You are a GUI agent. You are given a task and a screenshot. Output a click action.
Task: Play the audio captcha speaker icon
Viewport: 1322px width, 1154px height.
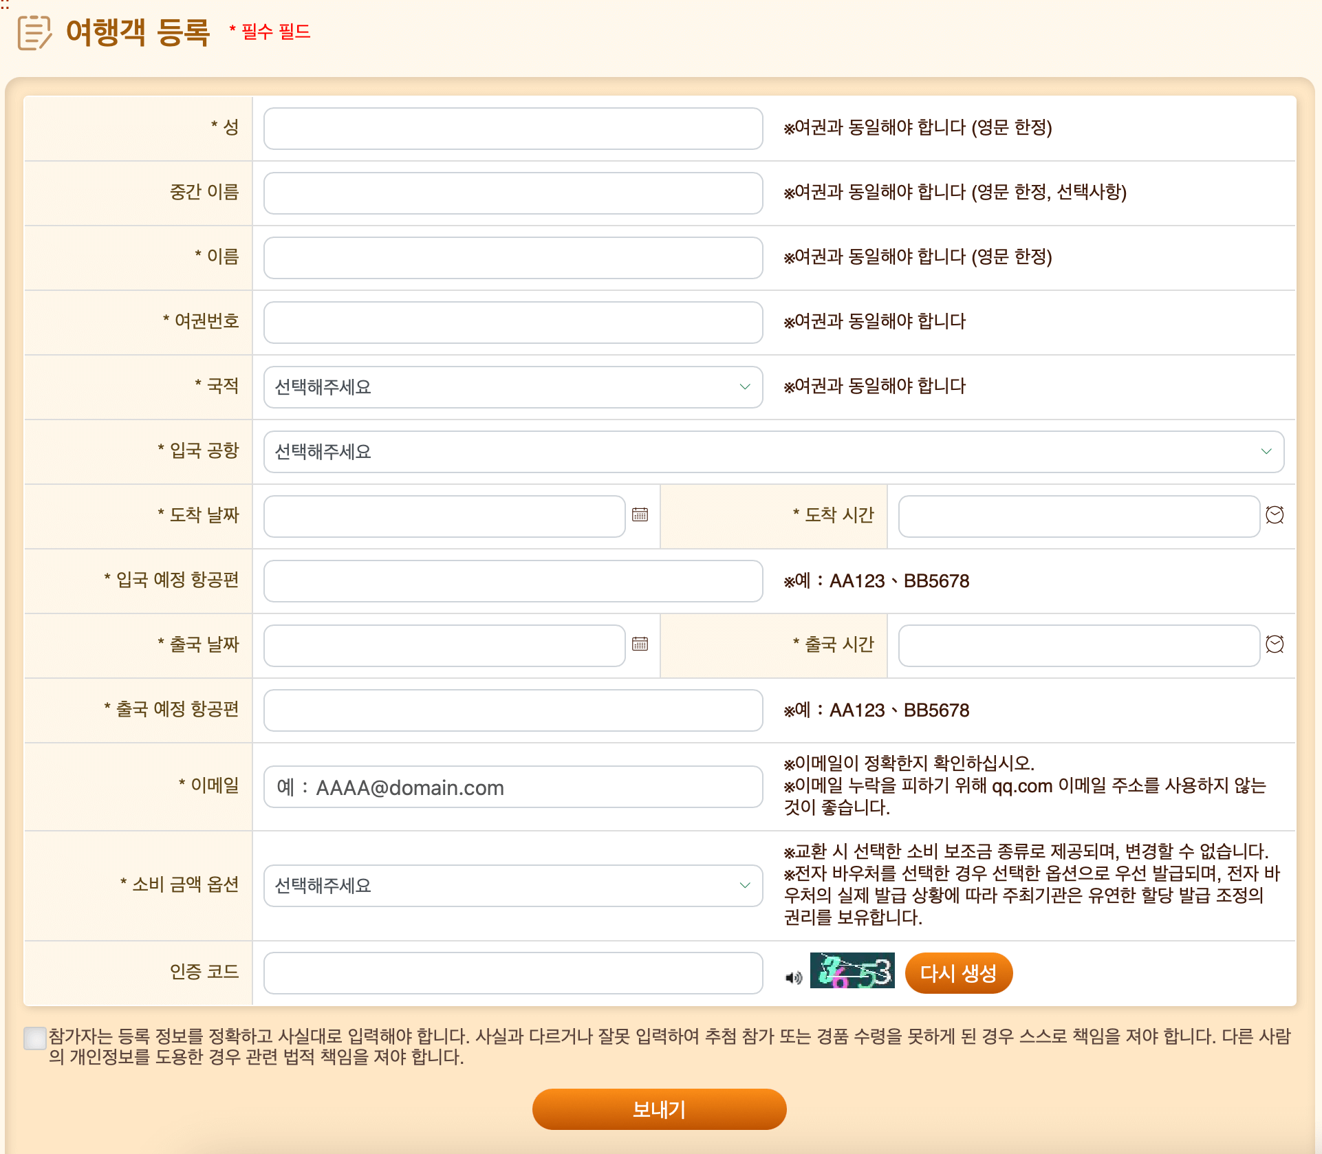(794, 977)
